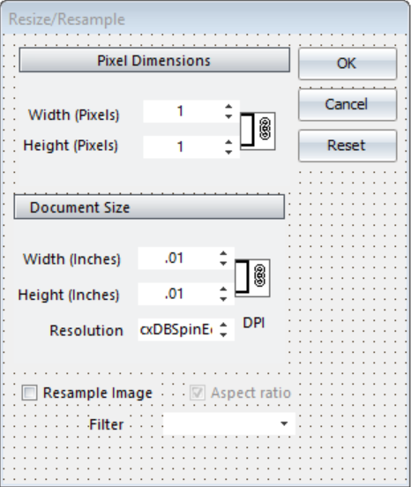Click into the Resolution input field
Viewport: 411px width, 487px height.
(178, 330)
